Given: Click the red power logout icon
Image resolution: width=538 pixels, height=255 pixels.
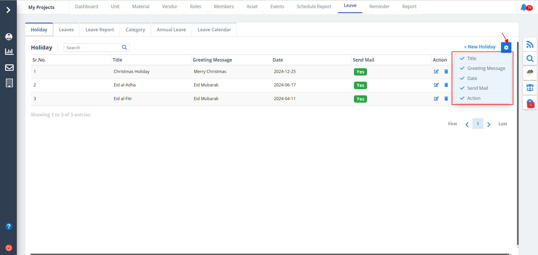Looking at the screenshot, I should [9, 248].
